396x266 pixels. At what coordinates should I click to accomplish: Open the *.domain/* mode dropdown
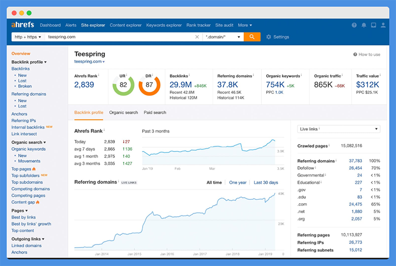tap(223, 37)
